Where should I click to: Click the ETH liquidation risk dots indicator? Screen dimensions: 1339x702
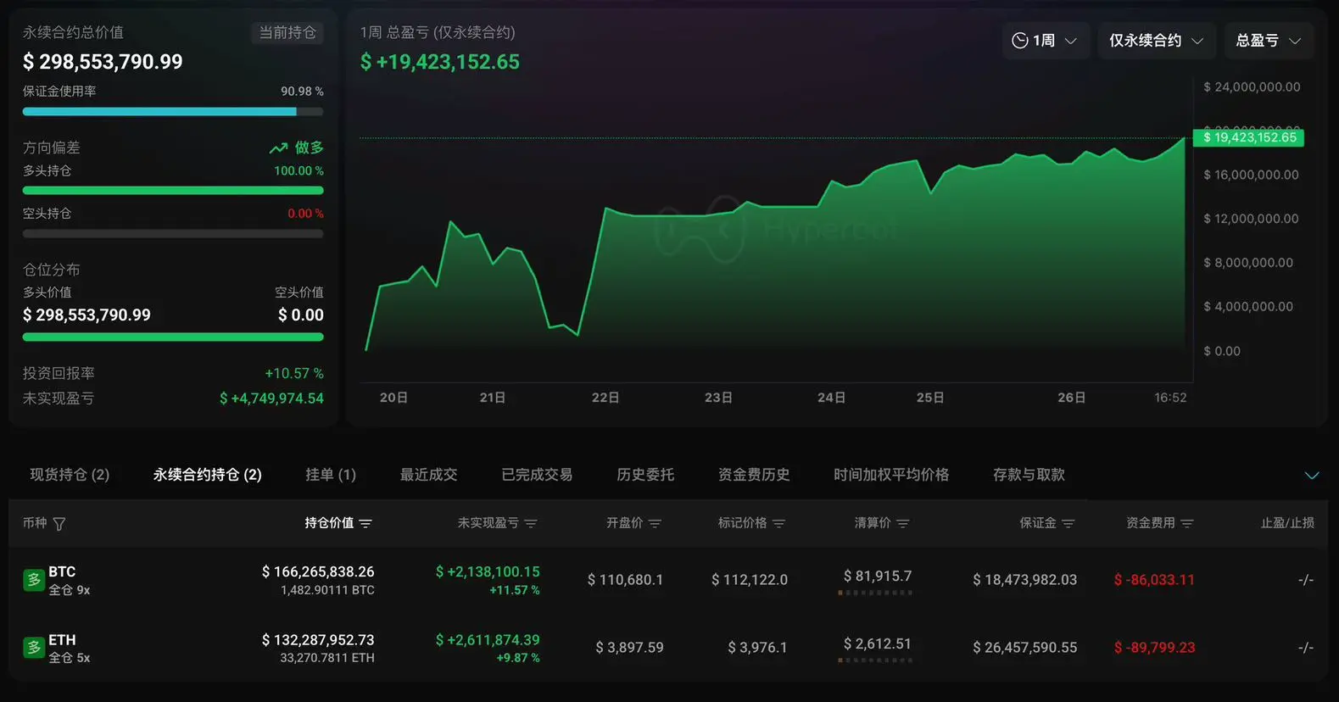tap(875, 660)
